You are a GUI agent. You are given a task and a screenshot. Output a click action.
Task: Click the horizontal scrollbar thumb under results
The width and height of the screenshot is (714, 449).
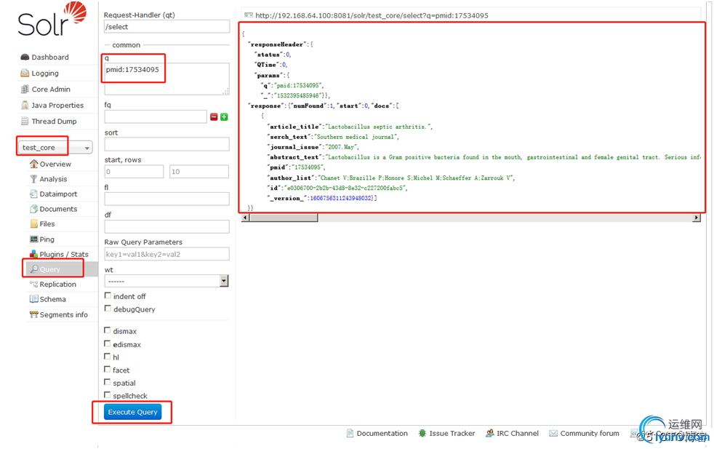(284, 218)
